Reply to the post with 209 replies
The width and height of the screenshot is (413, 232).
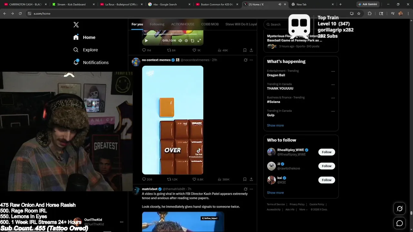pos(147,179)
